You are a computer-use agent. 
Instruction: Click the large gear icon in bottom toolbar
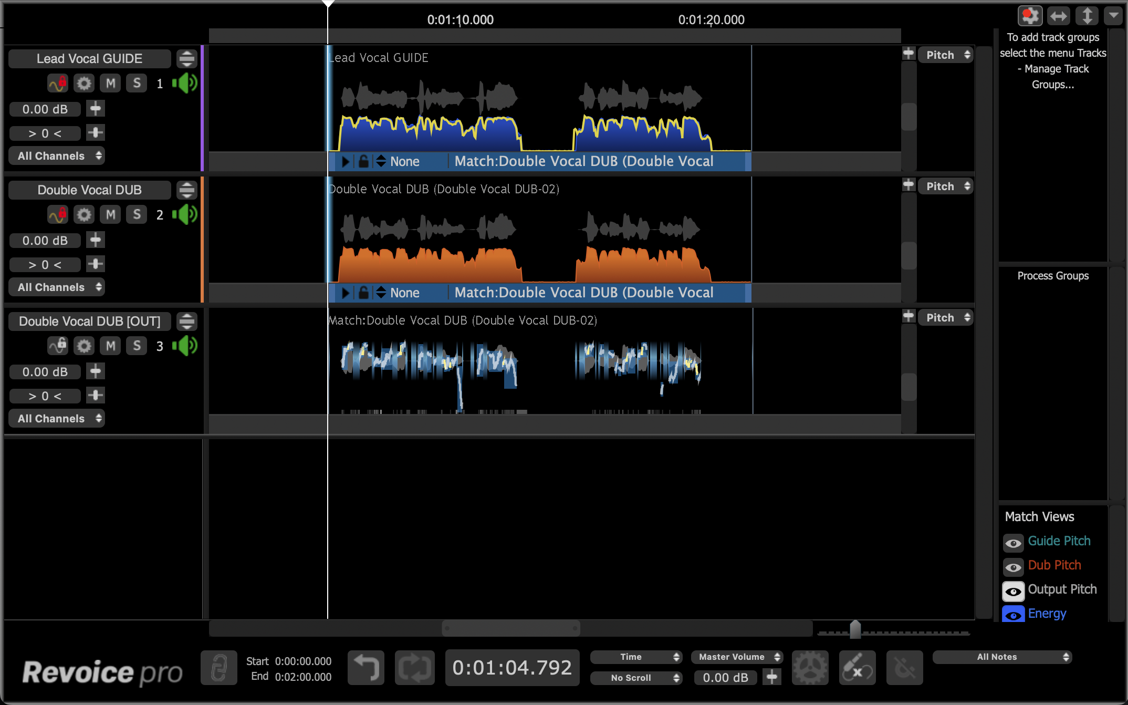click(810, 668)
